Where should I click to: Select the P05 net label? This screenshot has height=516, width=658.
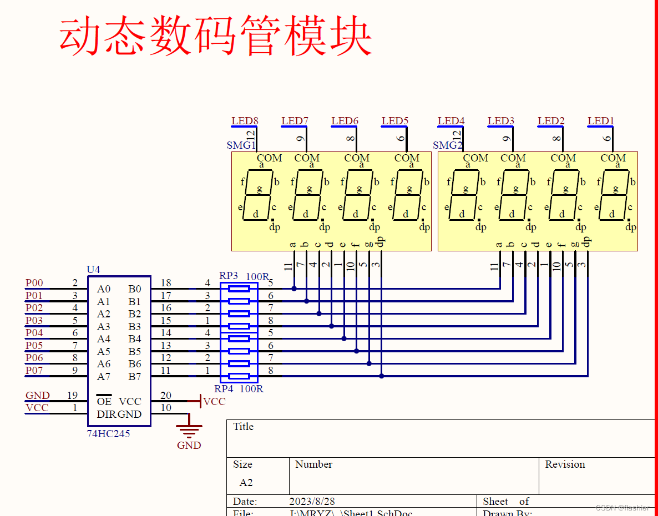coord(34,345)
